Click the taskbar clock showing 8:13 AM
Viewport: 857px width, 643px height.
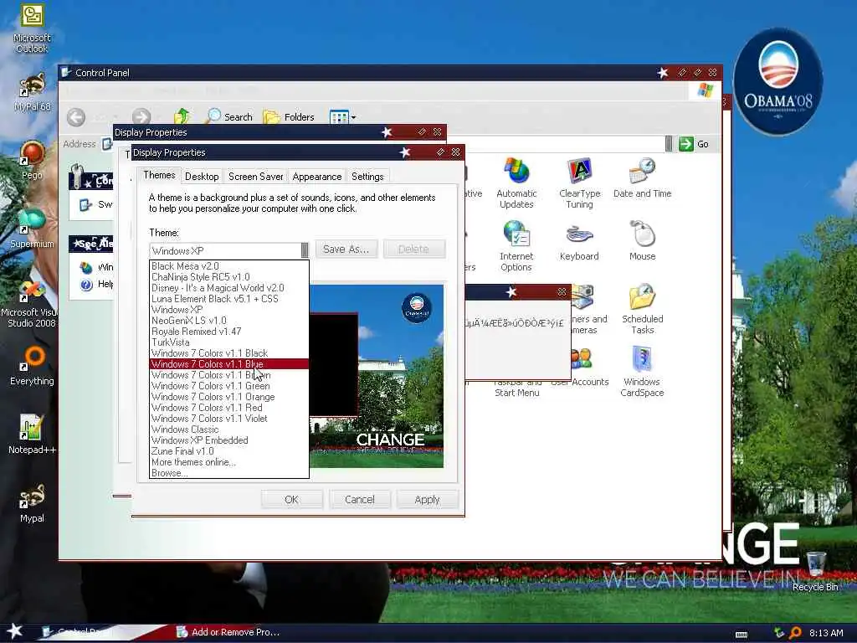tap(826, 633)
